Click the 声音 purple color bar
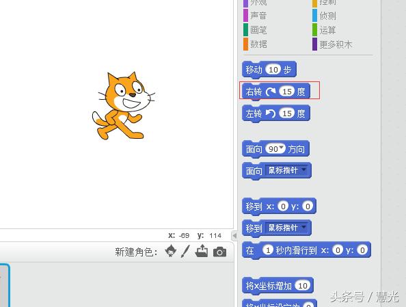Viewport: 406px width, 307px height. 245,16
